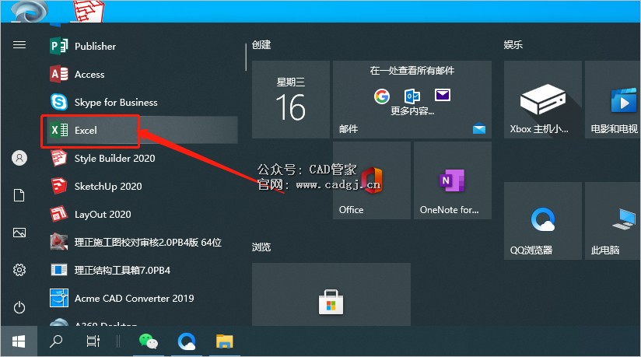Click the Google icon in mail tile

tap(382, 96)
